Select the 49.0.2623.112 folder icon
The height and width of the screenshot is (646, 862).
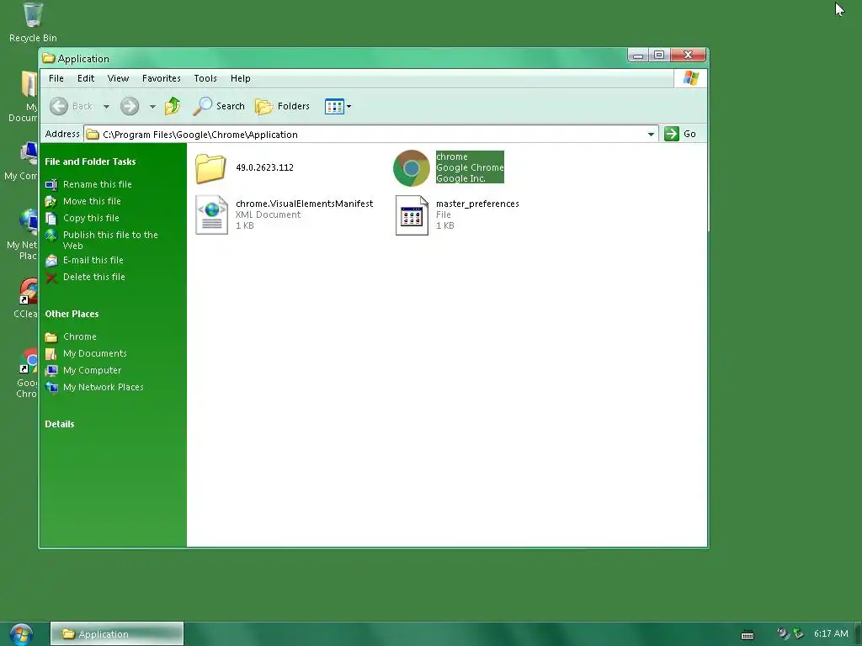[x=210, y=168]
